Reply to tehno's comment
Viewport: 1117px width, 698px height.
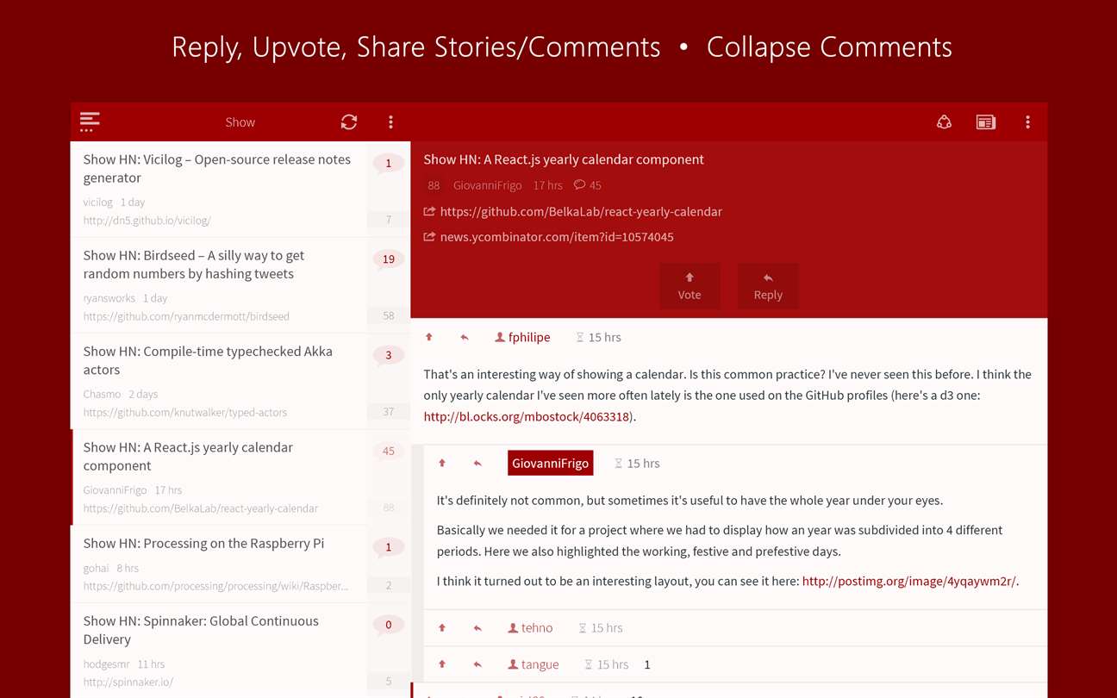pyautogui.click(x=477, y=628)
